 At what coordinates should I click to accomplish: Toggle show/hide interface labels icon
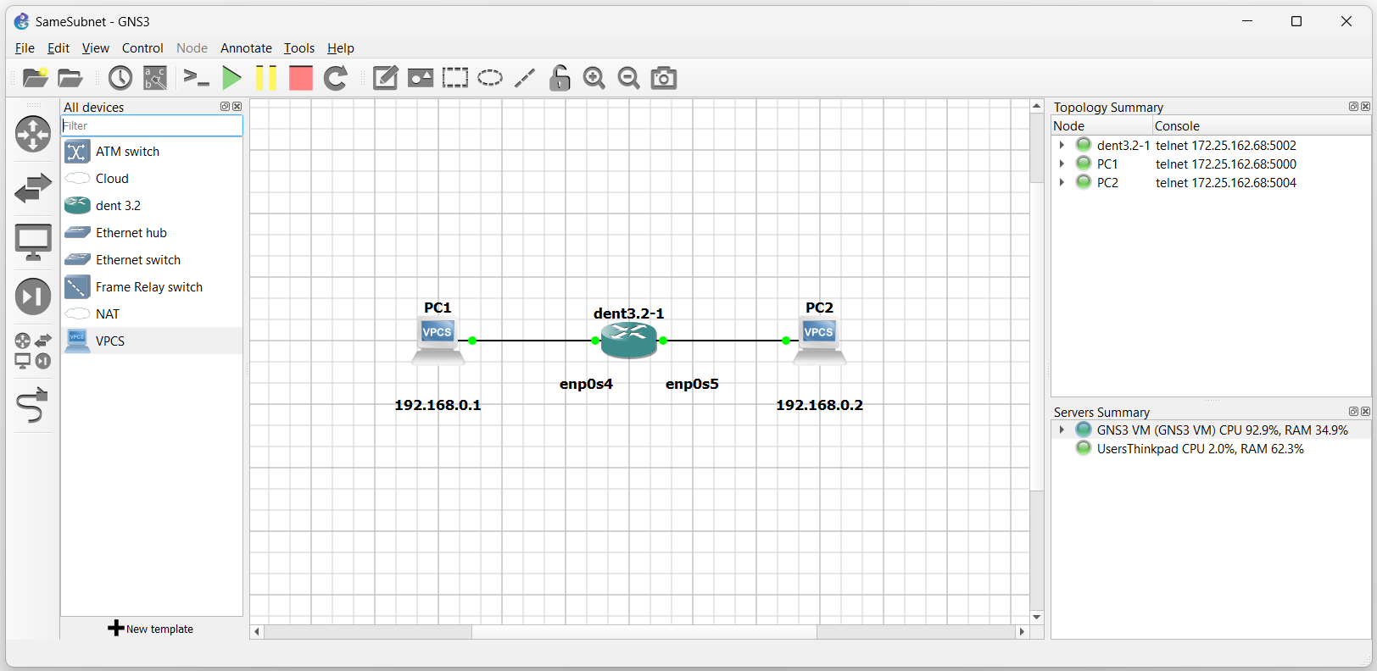click(155, 78)
